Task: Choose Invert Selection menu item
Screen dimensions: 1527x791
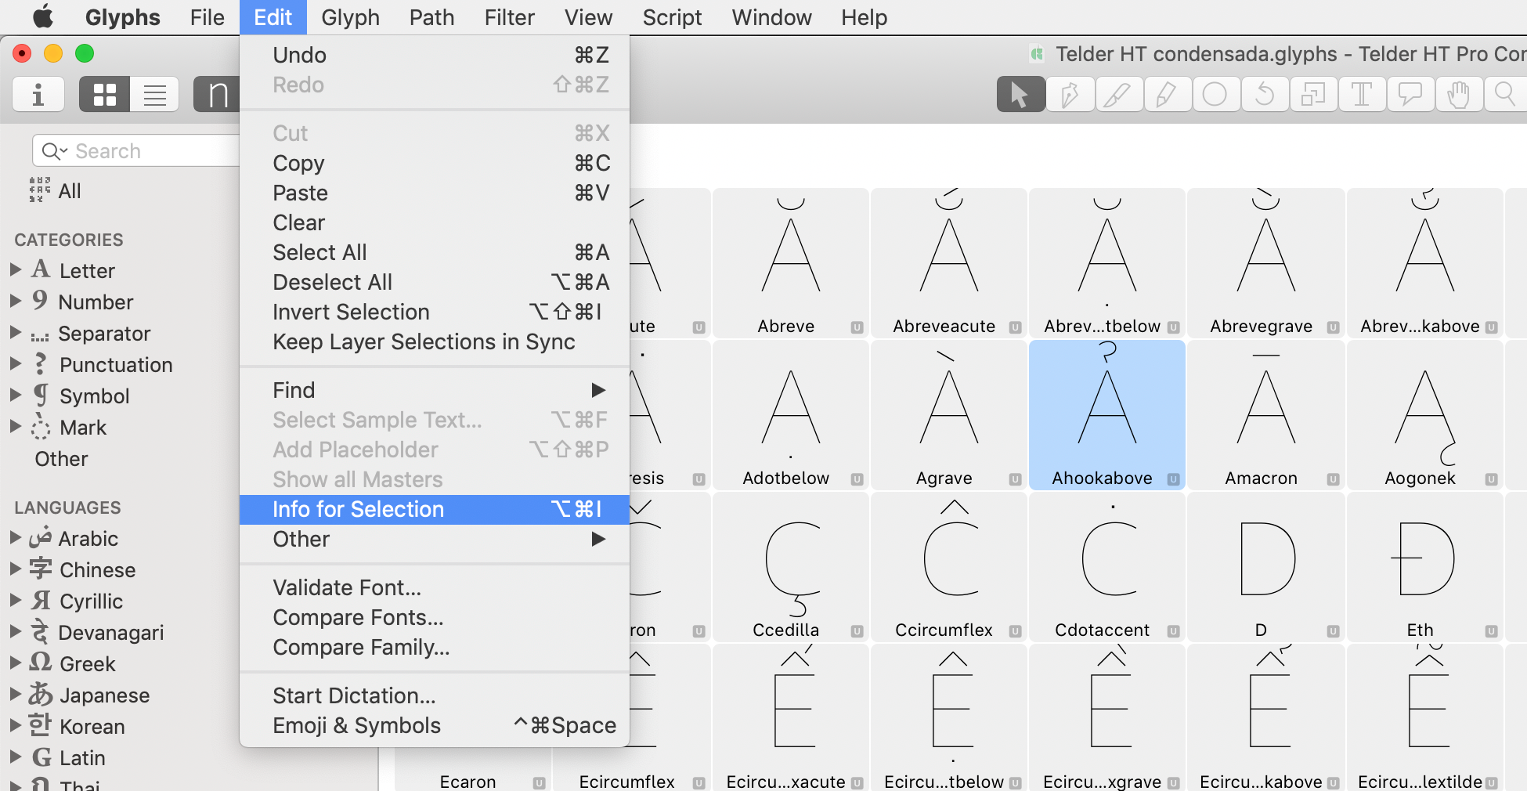Action: pos(435,312)
